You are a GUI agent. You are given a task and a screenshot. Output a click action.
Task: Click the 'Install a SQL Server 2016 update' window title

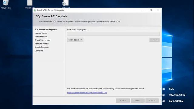pos(51,10)
